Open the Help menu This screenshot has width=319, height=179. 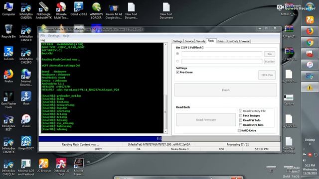pyautogui.click(x=66, y=36)
